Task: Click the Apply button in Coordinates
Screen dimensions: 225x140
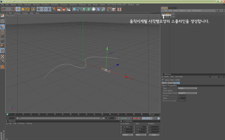Action: (154, 135)
